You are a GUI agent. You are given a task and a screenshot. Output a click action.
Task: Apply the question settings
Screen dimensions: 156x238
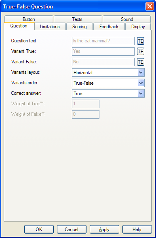[104, 230]
